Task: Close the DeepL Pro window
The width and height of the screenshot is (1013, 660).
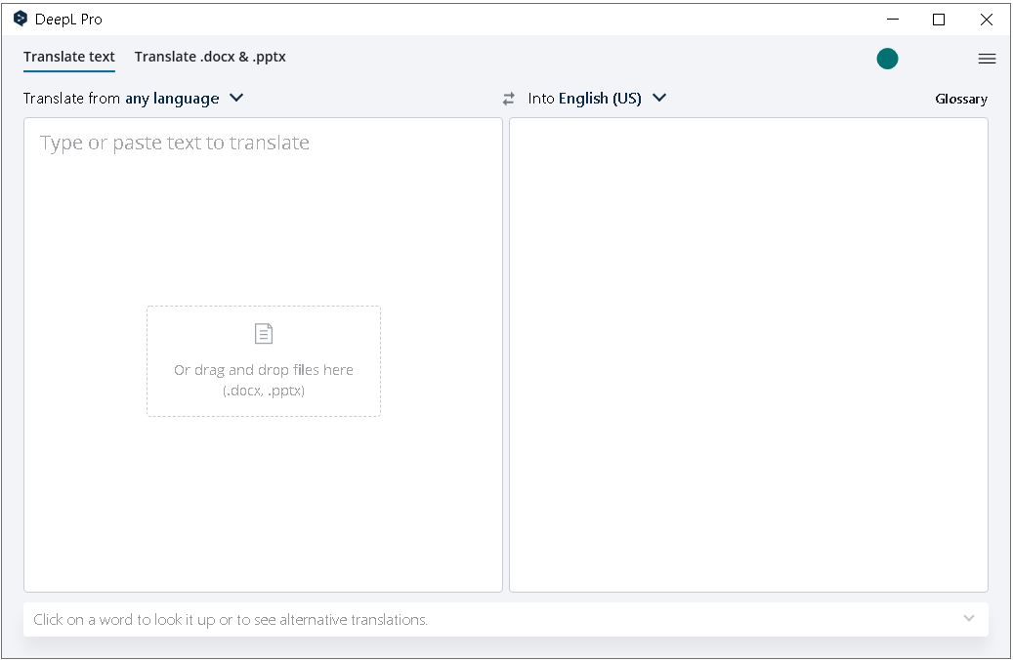Action: coord(986,20)
